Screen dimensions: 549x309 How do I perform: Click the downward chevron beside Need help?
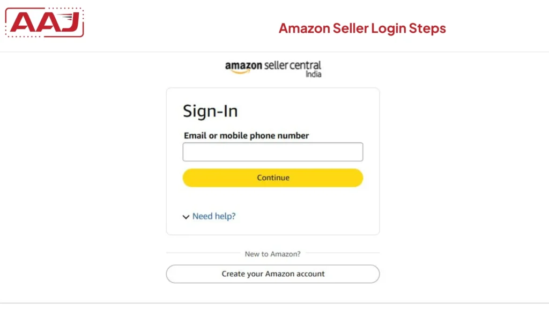point(186,217)
